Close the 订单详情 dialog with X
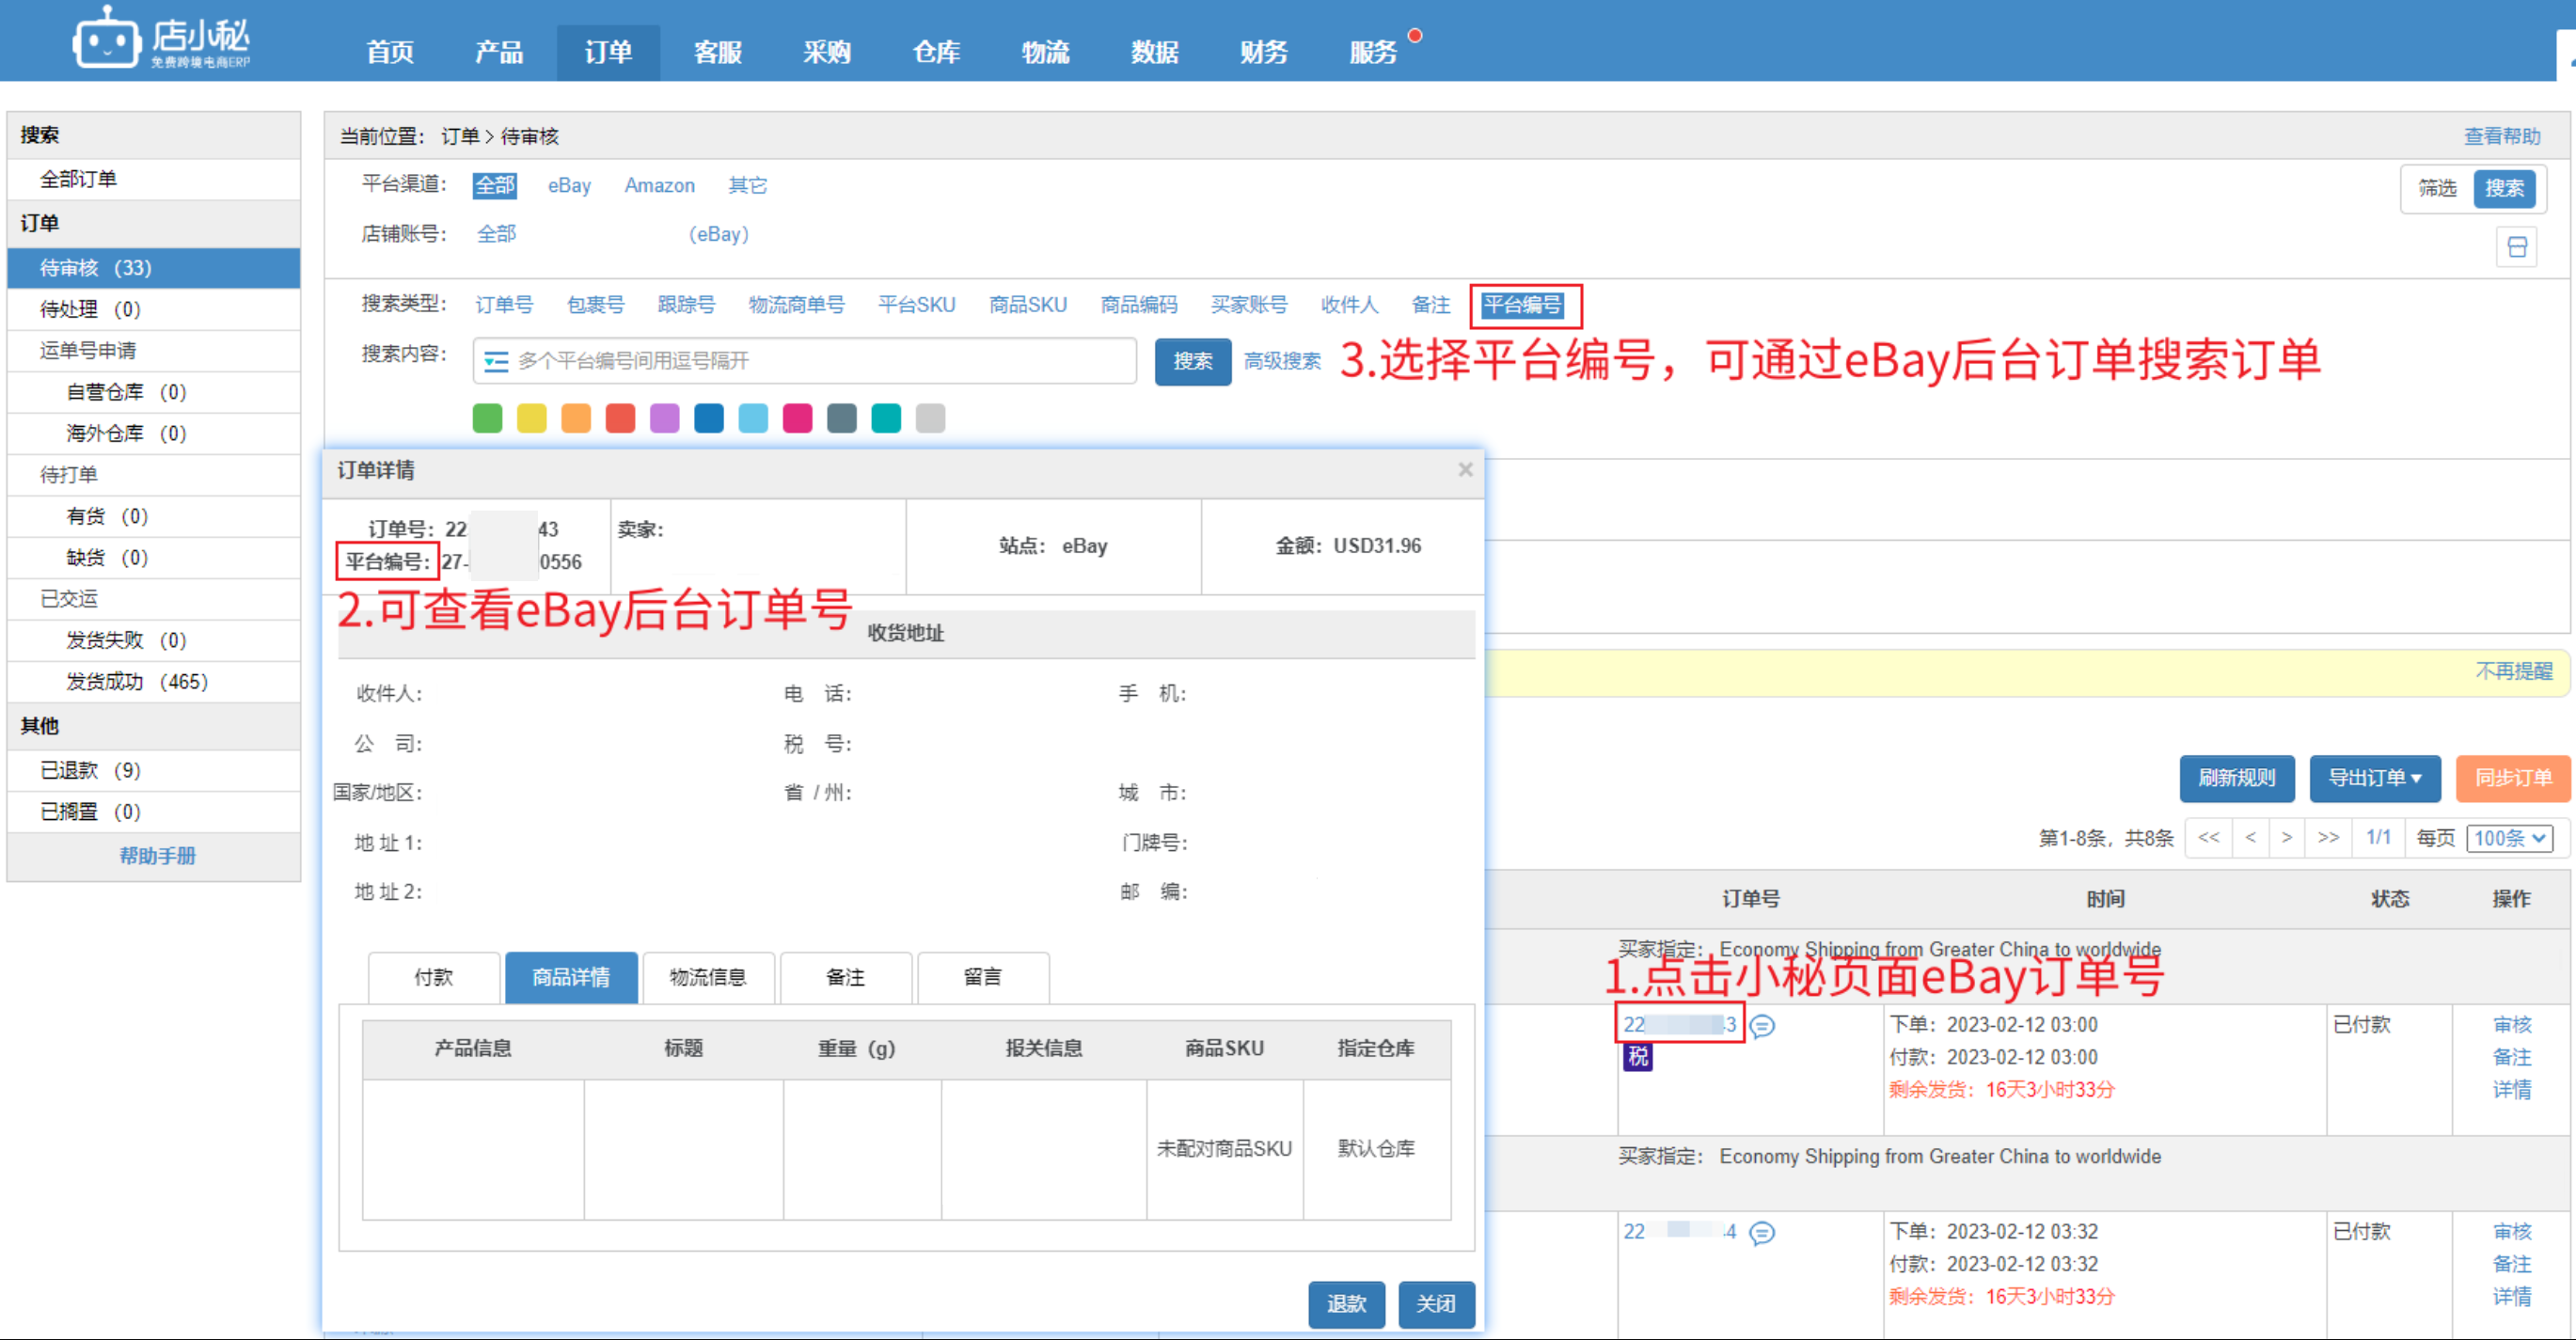The width and height of the screenshot is (2576, 1340). pyautogui.click(x=1465, y=470)
